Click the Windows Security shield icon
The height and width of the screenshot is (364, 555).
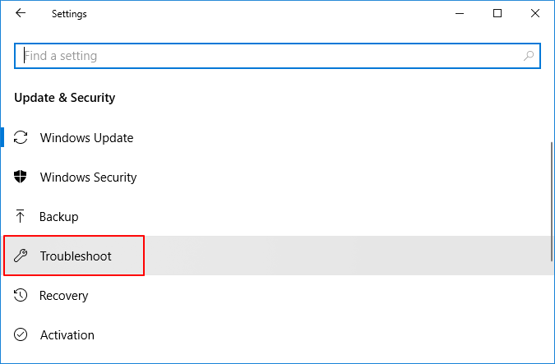22,177
